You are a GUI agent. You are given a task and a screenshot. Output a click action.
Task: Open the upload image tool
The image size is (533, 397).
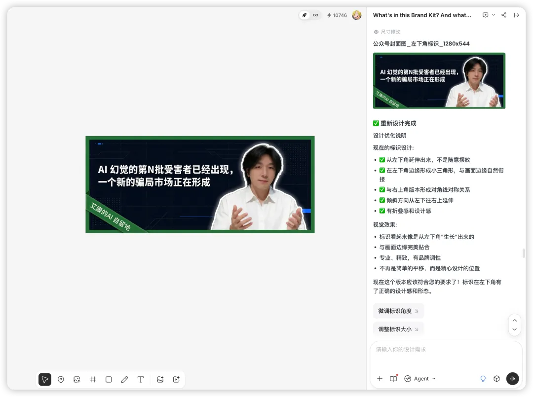point(77,379)
